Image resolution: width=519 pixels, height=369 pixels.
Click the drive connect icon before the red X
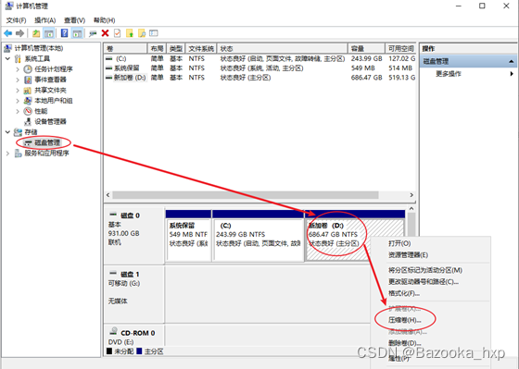pyautogui.click(x=93, y=33)
